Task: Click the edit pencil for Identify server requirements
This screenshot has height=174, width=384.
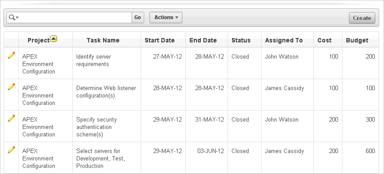Action: (11, 55)
